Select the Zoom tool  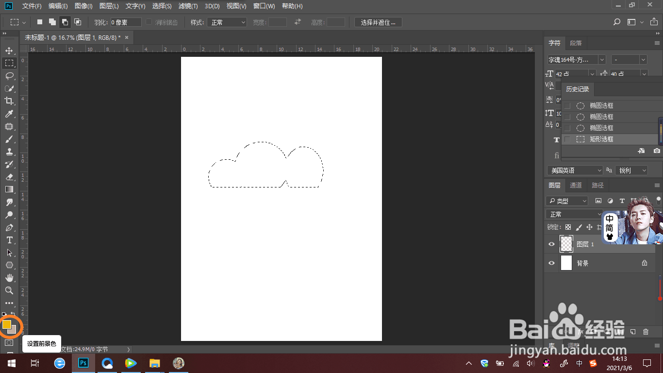pyautogui.click(x=9, y=290)
